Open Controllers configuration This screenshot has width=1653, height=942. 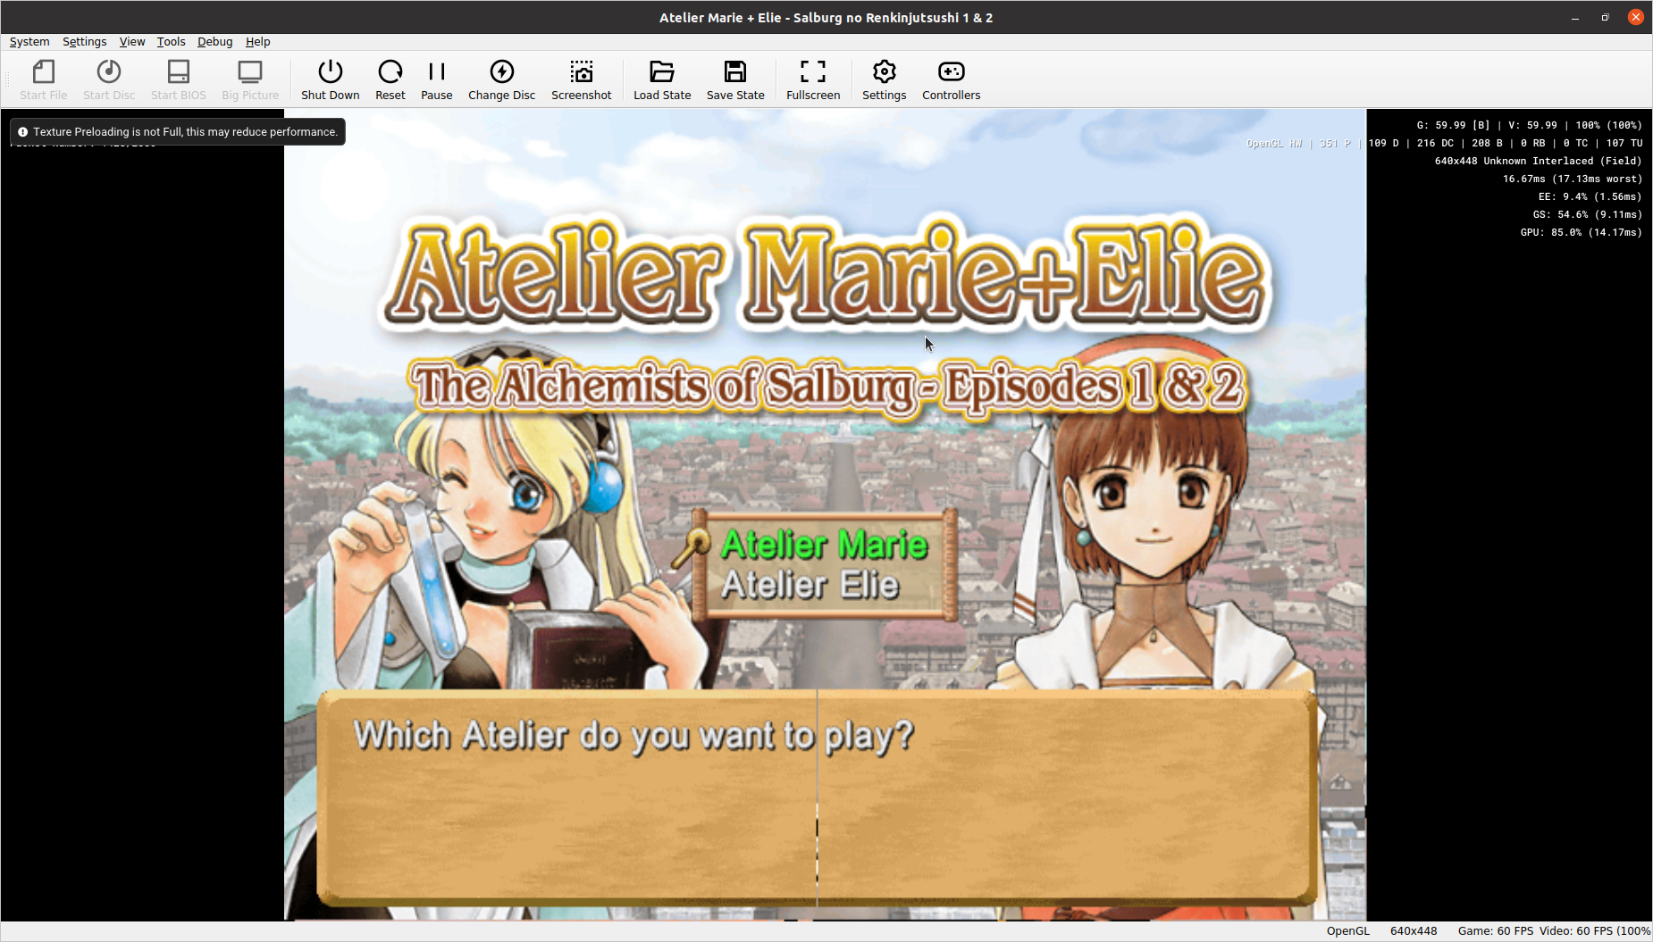(951, 79)
